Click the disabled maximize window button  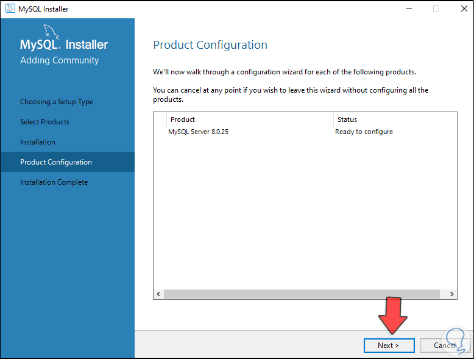point(436,9)
